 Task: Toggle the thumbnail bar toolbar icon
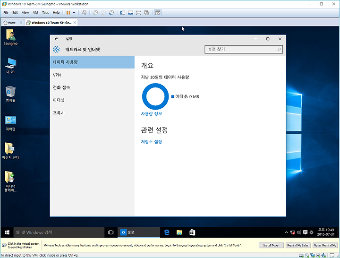pos(130,13)
